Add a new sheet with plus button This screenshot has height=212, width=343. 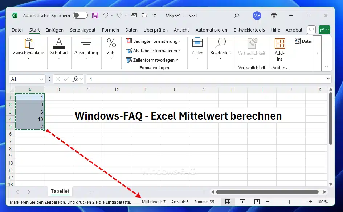point(91,192)
